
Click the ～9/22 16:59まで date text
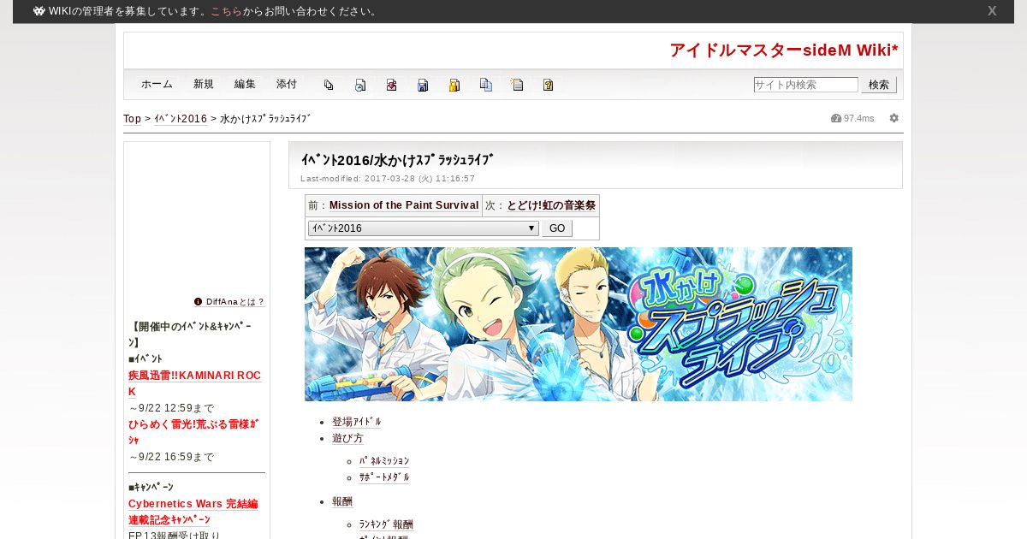click(x=171, y=457)
